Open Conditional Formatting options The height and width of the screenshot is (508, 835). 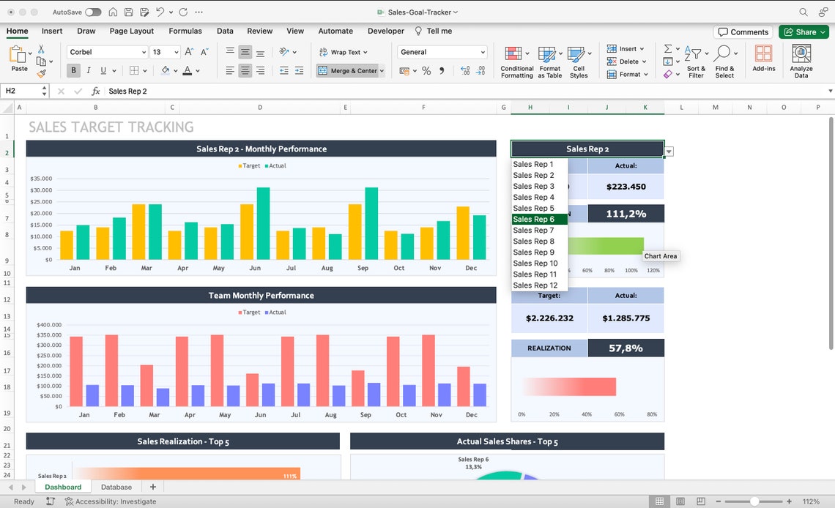(x=516, y=61)
